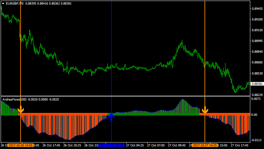Click the 0.89455 price level on scale
This screenshot has height=149, width=264.
257,9
